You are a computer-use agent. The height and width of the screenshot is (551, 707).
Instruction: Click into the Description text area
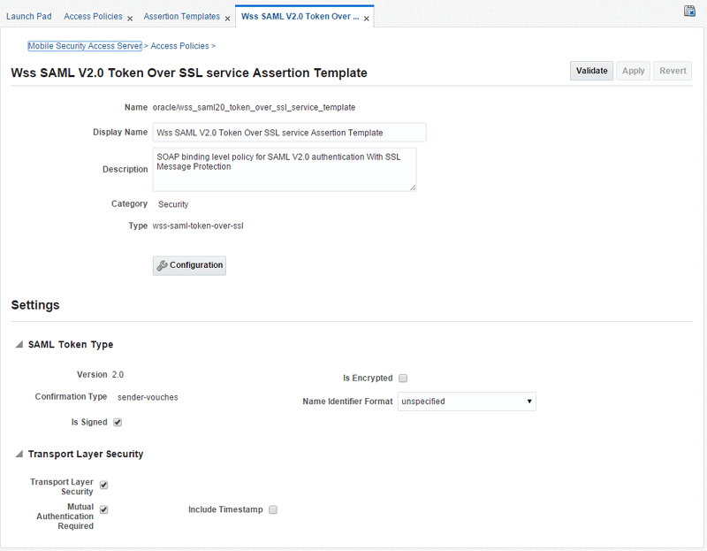click(285, 170)
